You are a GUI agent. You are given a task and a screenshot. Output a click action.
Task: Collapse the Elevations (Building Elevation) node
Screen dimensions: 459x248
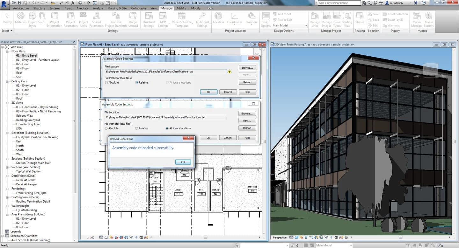tap(7, 133)
